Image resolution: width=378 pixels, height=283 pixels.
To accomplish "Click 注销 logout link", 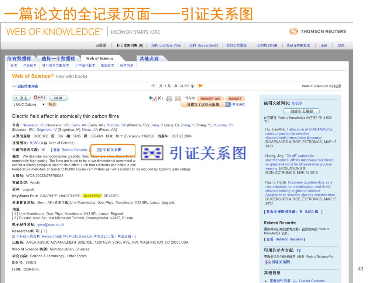I will click(324, 45).
